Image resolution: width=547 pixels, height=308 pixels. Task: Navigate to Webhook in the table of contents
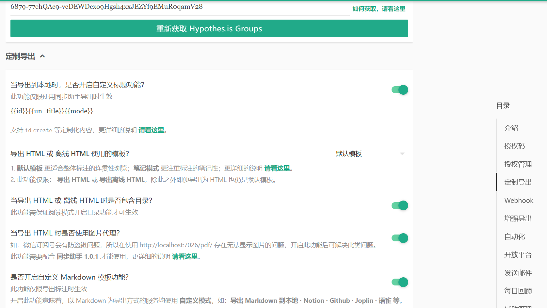click(519, 200)
